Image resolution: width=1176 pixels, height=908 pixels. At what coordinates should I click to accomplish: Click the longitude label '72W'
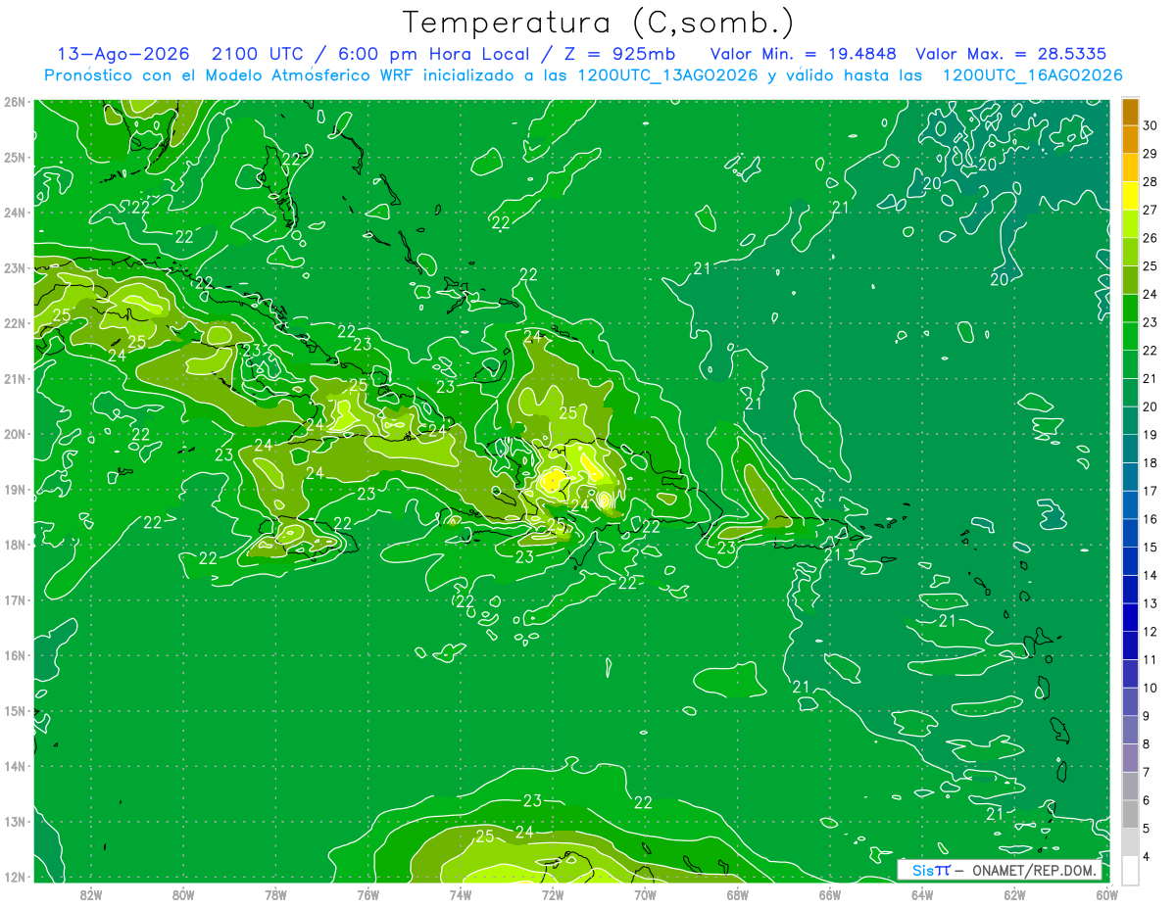[553, 893]
